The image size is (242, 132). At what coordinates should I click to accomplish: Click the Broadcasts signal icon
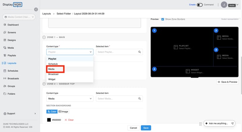(5, 78)
